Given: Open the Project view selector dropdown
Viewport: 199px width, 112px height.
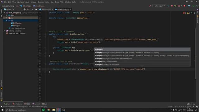Looking at the screenshot, I should pos(9,10).
